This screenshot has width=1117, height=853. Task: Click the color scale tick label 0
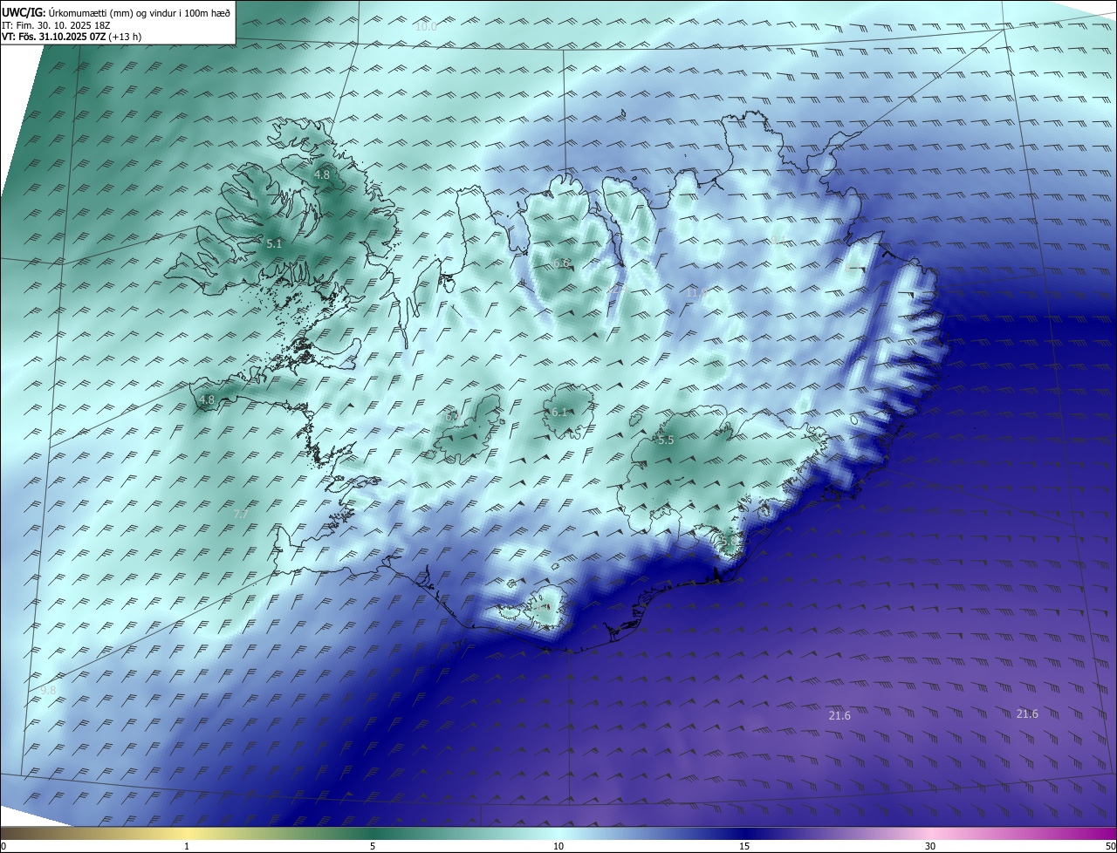tap(3, 846)
